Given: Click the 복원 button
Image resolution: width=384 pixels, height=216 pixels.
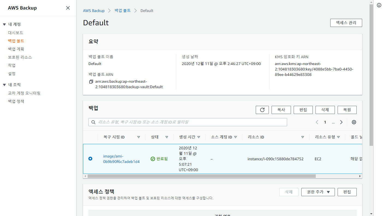Looking at the screenshot, I should point(347,110).
